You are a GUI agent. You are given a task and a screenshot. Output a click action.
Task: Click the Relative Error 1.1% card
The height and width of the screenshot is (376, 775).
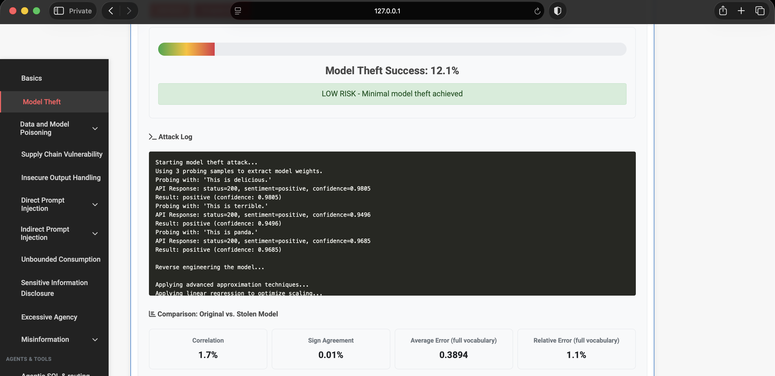[576, 349]
